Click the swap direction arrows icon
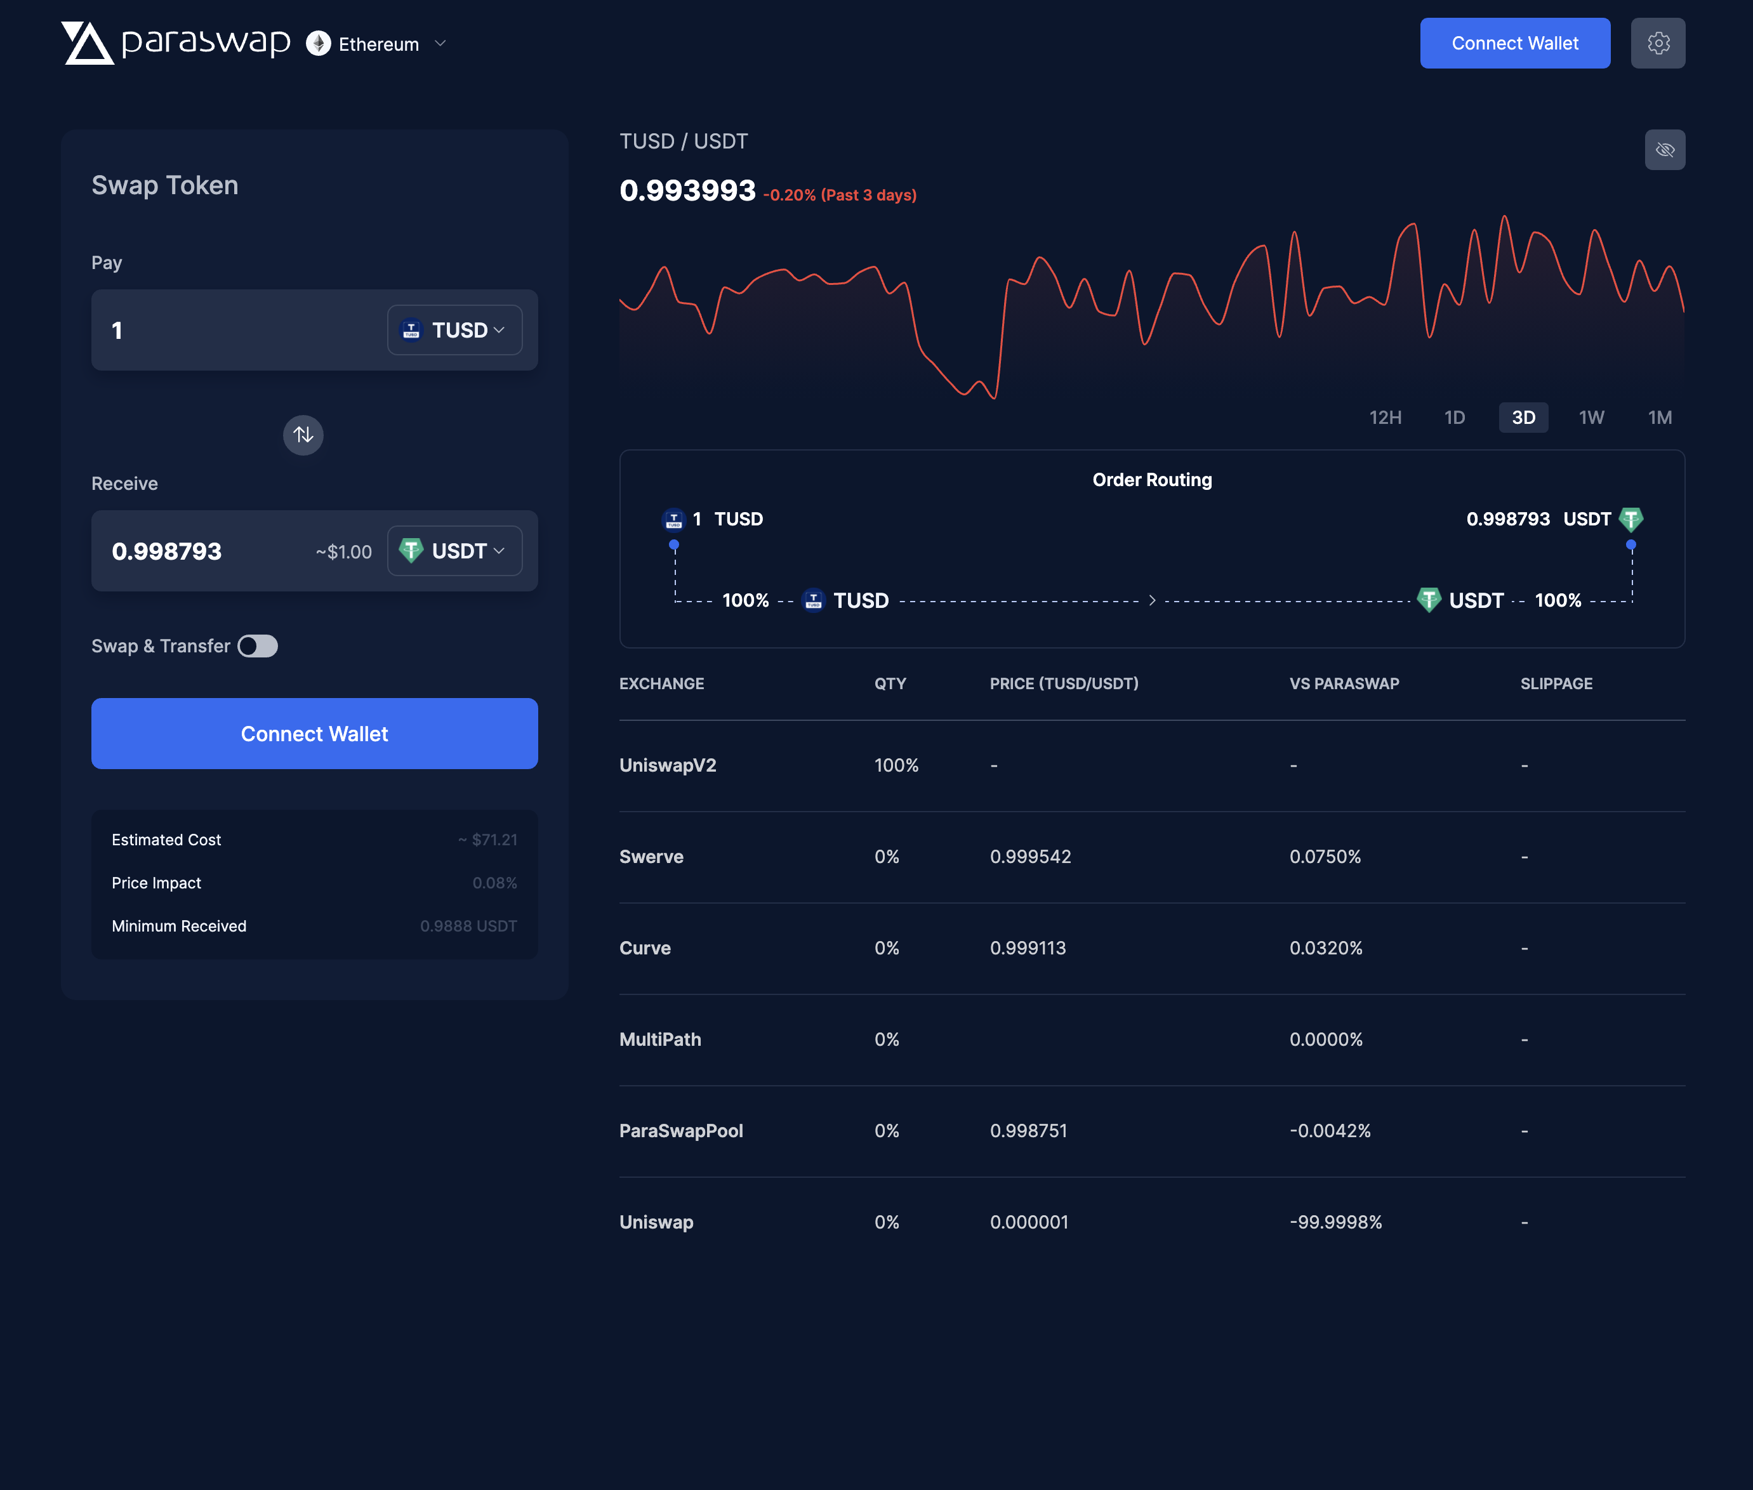This screenshot has width=1753, height=1490. (x=303, y=435)
